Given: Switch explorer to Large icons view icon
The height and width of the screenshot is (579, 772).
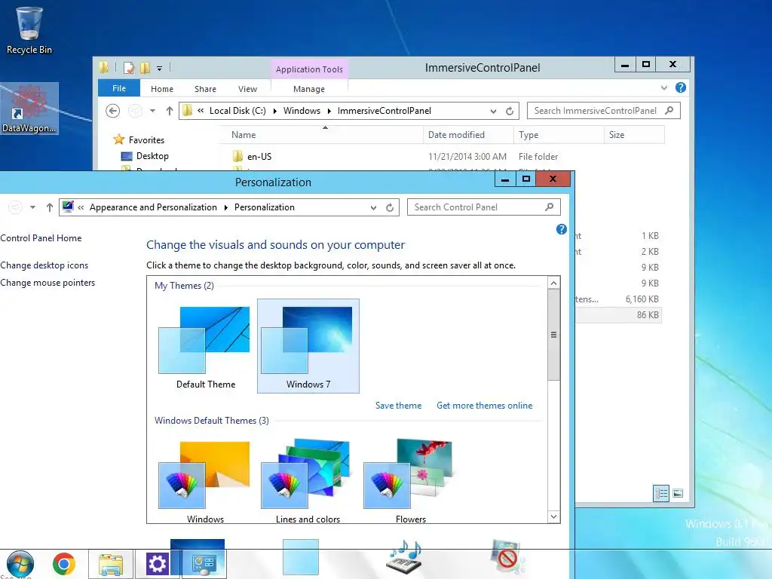Looking at the screenshot, I should coord(678,493).
